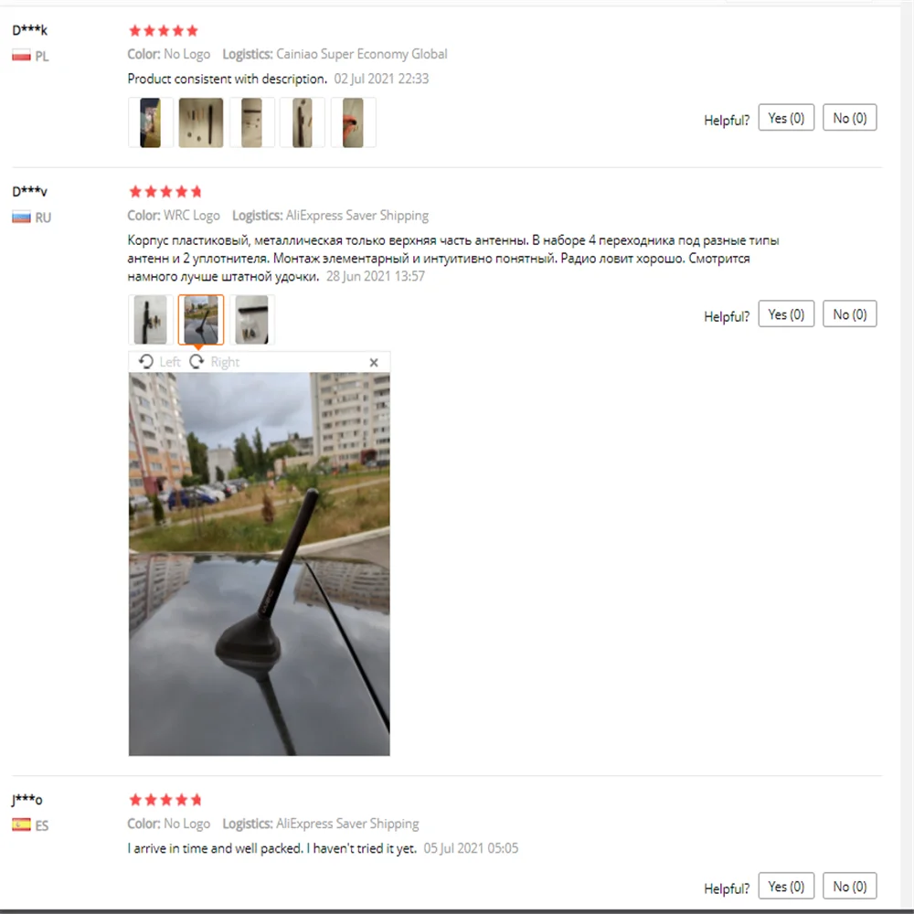Screen dimensions: 914x914
Task: Click the Spain flag icon beside ES
Action: (x=22, y=824)
